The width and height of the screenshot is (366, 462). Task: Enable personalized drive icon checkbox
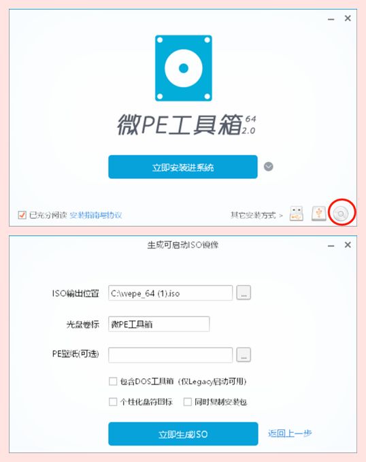(x=113, y=401)
